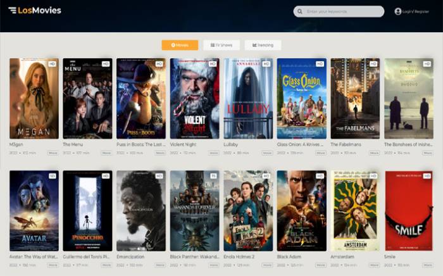Click the Movie tag under Black Adam
The image size is (443, 276).
point(321,265)
